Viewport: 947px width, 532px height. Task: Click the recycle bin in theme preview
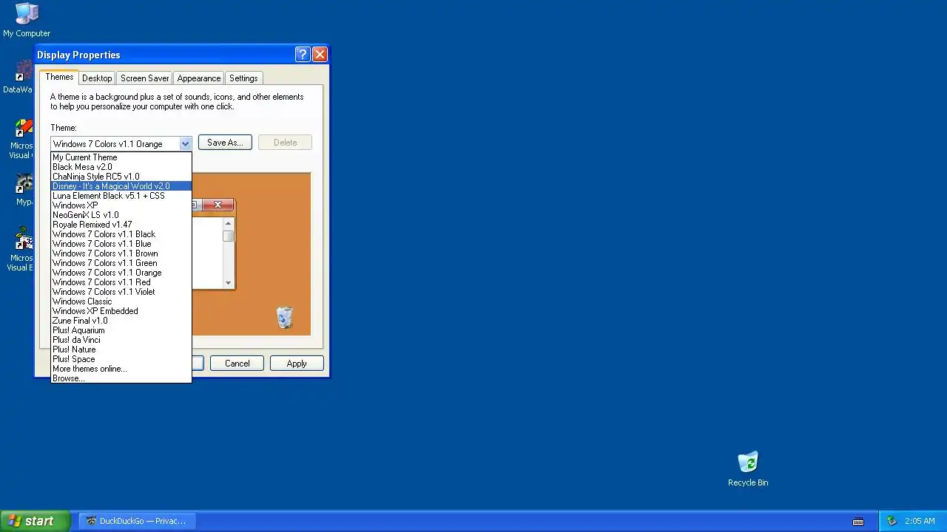(x=285, y=318)
